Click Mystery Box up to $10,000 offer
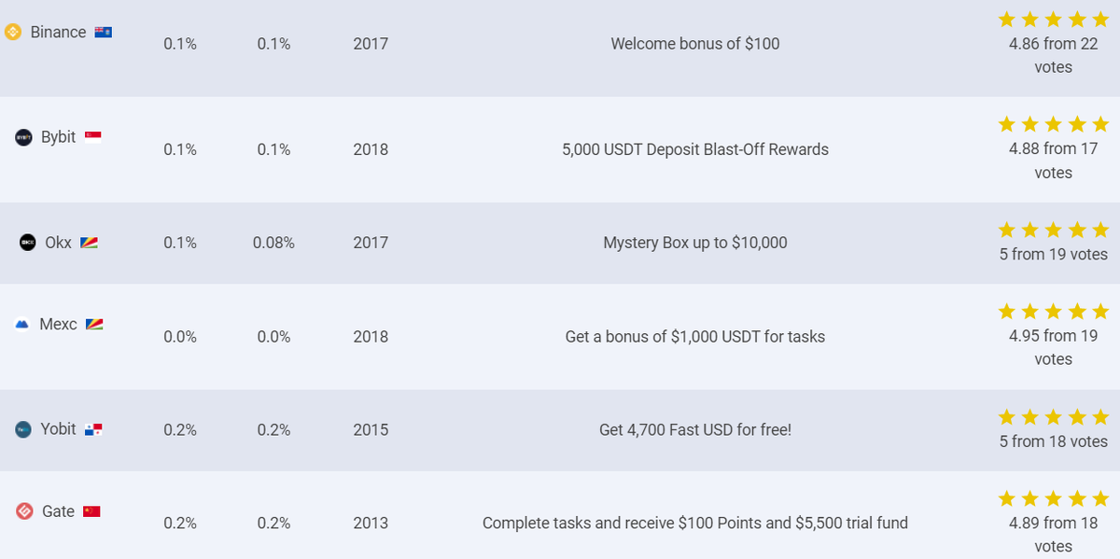The width and height of the screenshot is (1120, 559). point(695,243)
